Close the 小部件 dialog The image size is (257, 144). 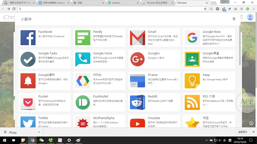point(234,19)
